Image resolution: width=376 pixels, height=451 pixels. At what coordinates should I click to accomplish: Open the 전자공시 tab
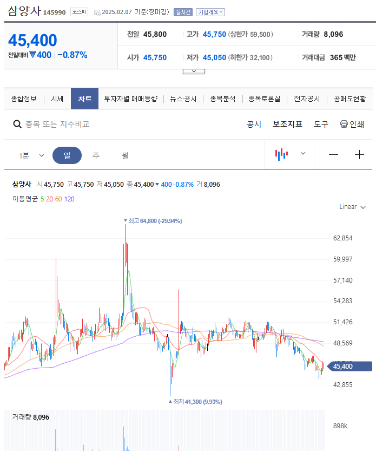pos(307,99)
